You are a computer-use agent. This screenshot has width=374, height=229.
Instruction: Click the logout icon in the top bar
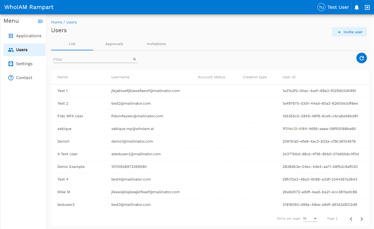[367, 7]
